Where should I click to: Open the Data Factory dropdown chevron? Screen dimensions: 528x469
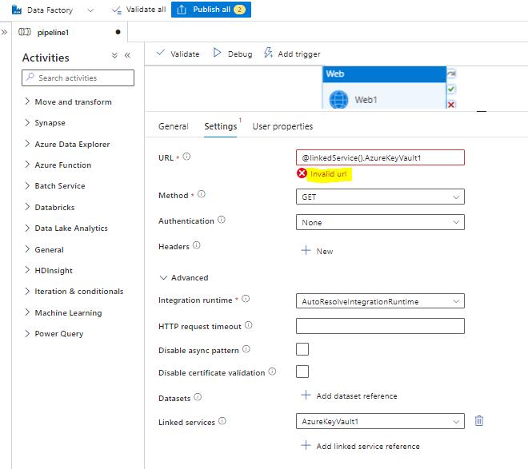(x=90, y=10)
